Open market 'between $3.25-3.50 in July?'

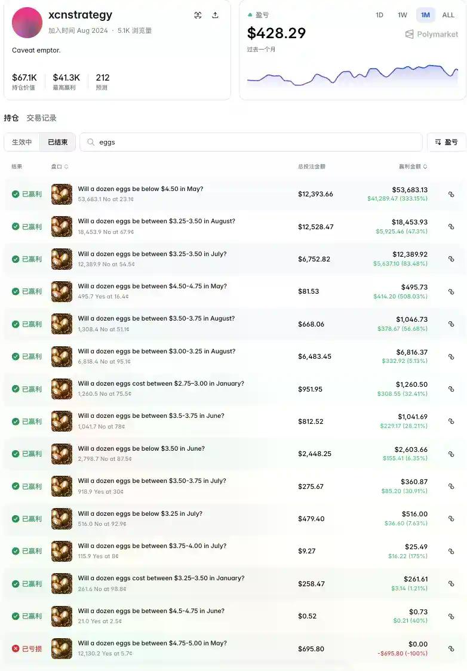(152, 254)
